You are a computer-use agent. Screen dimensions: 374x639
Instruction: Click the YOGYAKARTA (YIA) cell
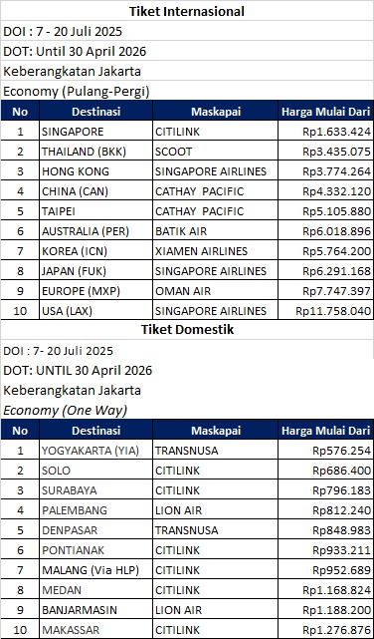[x=95, y=451]
